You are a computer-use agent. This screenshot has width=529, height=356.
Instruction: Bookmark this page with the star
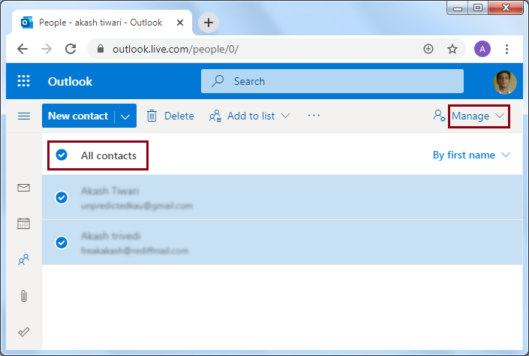coord(452,50)
